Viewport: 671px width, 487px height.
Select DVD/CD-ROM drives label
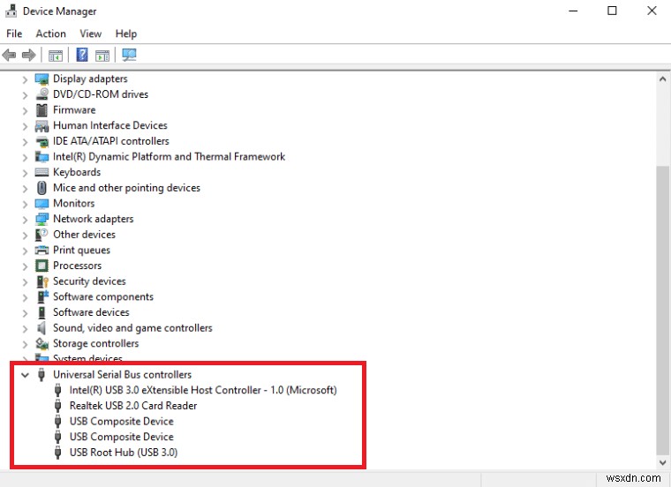(x=101, y=94)
